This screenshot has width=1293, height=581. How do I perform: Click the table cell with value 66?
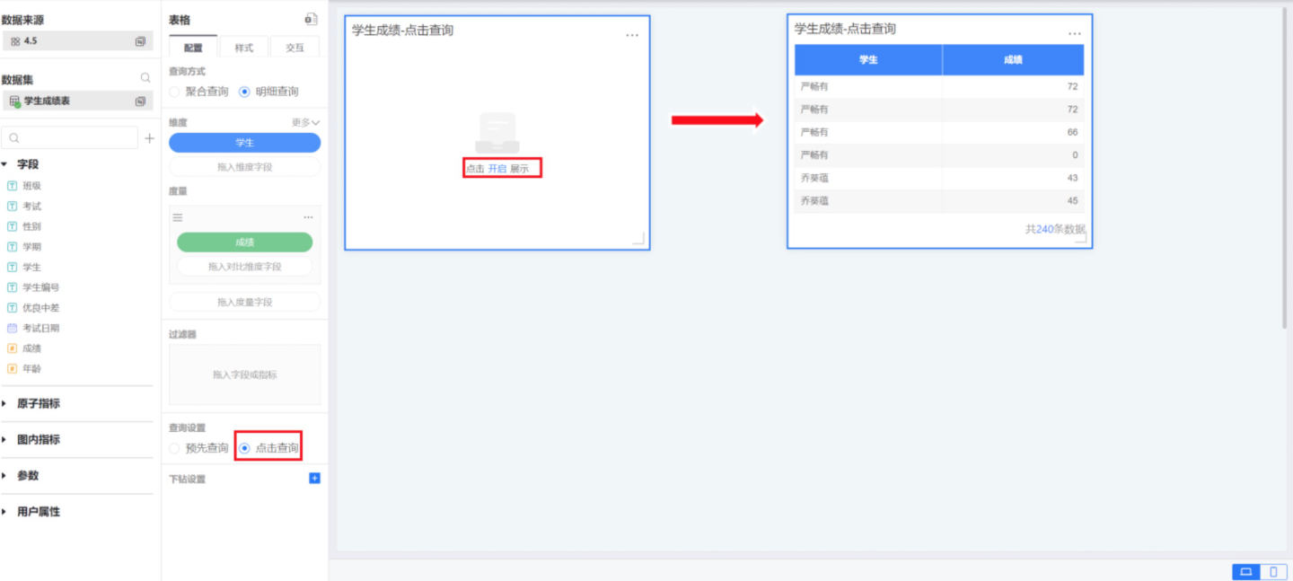[1013, 132]
